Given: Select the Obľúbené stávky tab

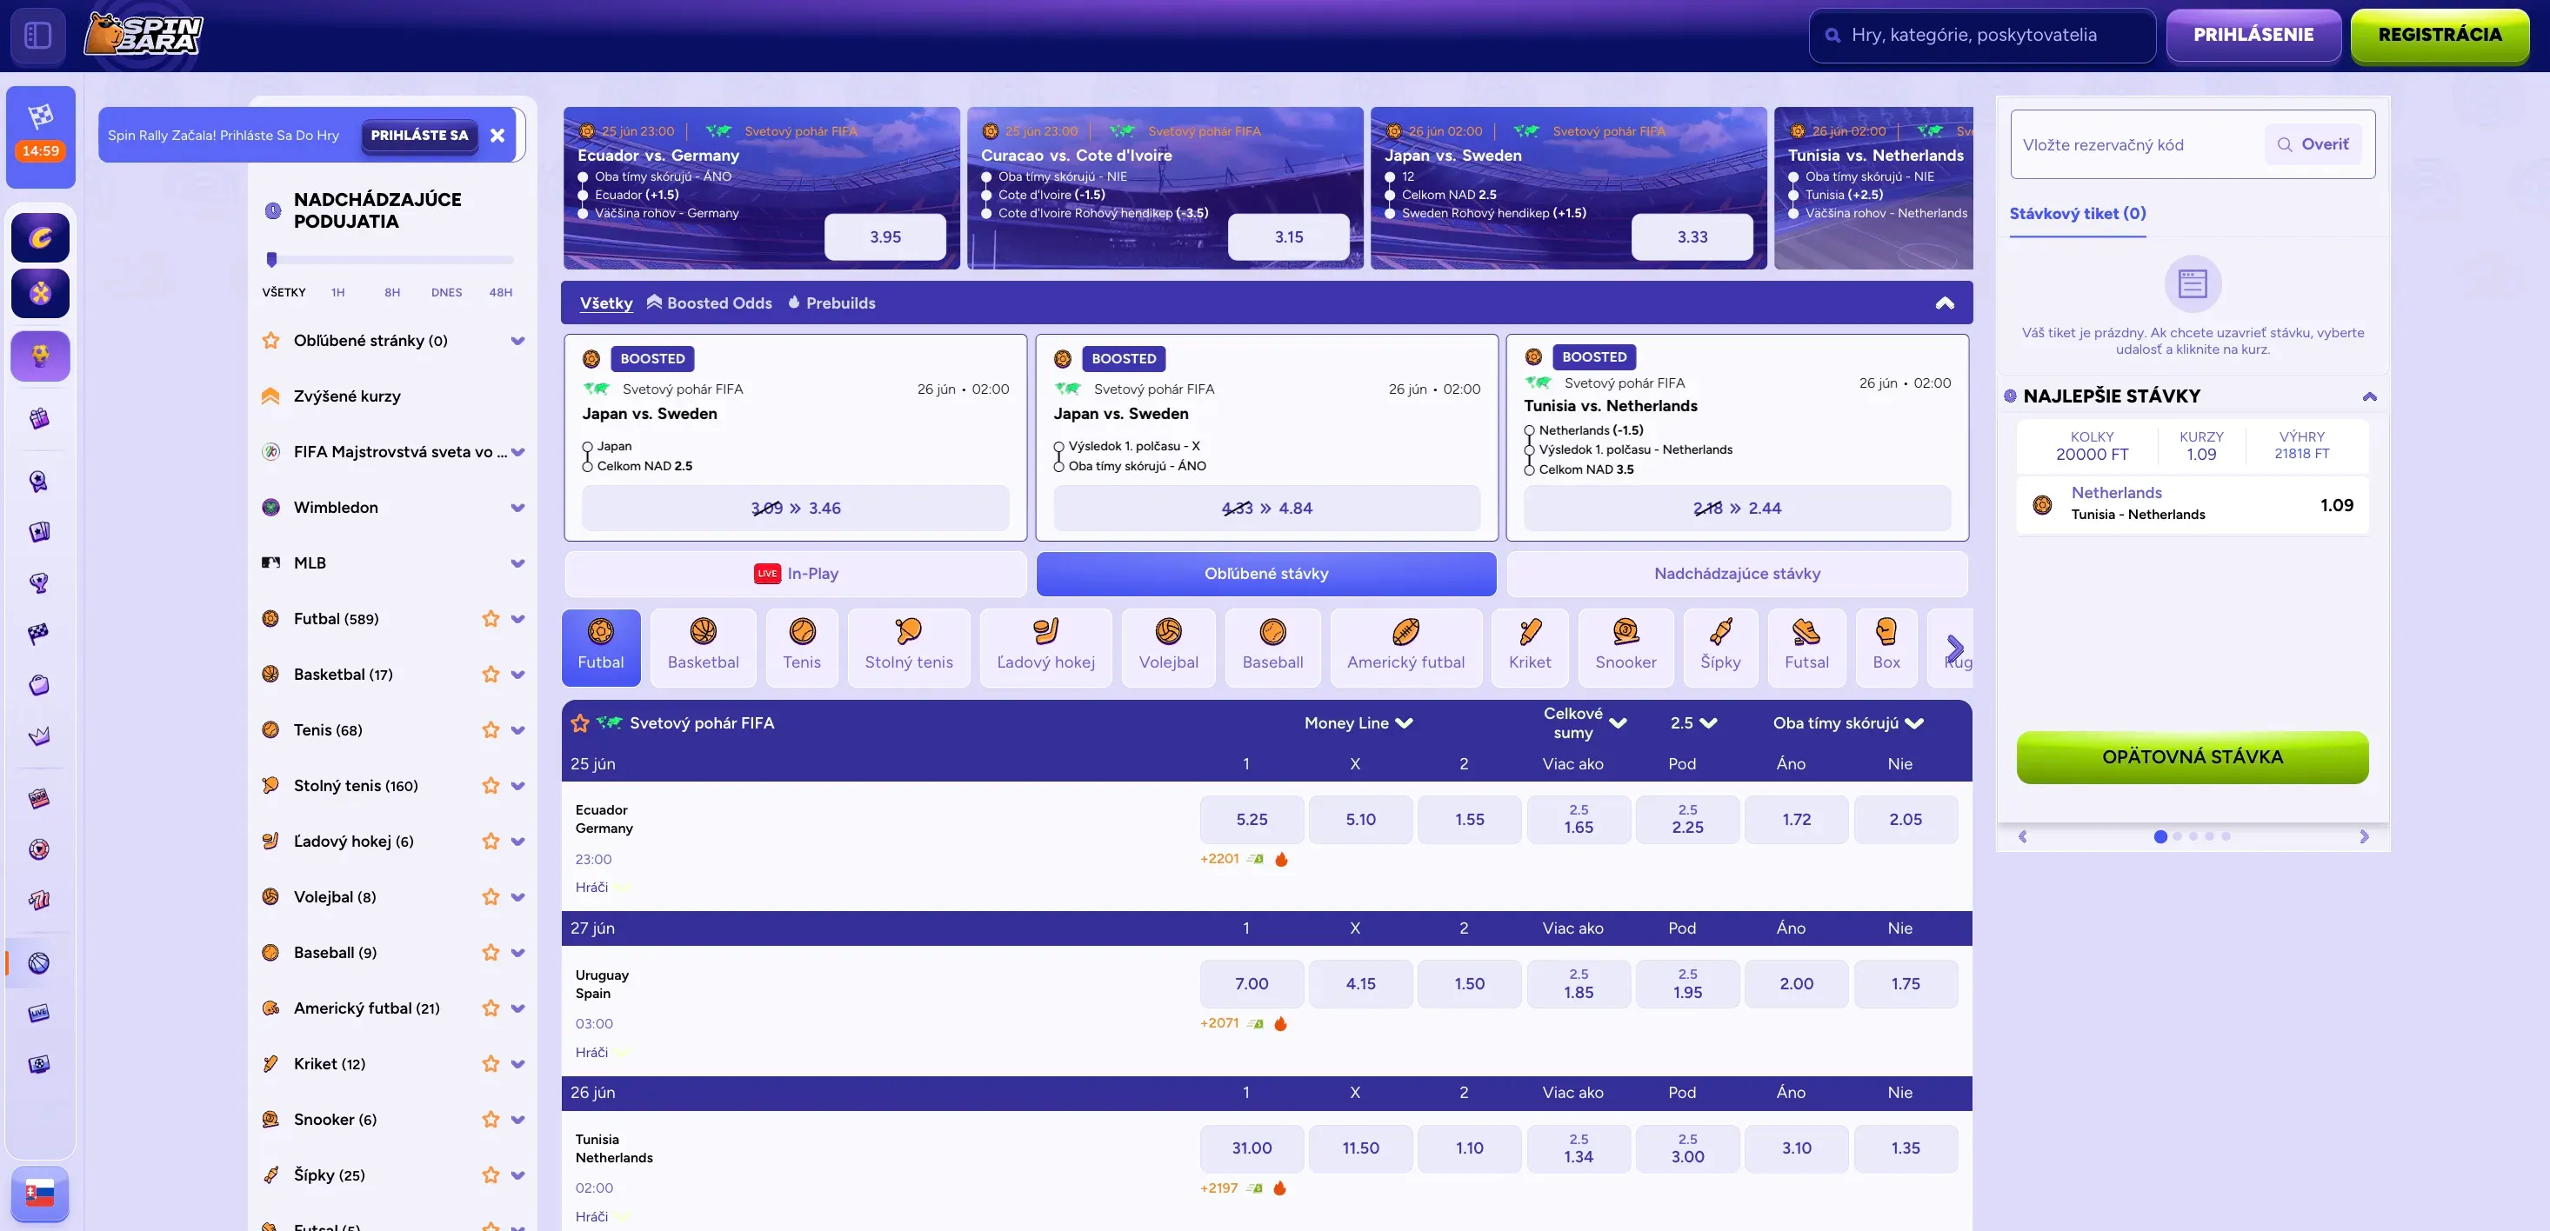Looking at the screenshot, I should click(1266, 574).
